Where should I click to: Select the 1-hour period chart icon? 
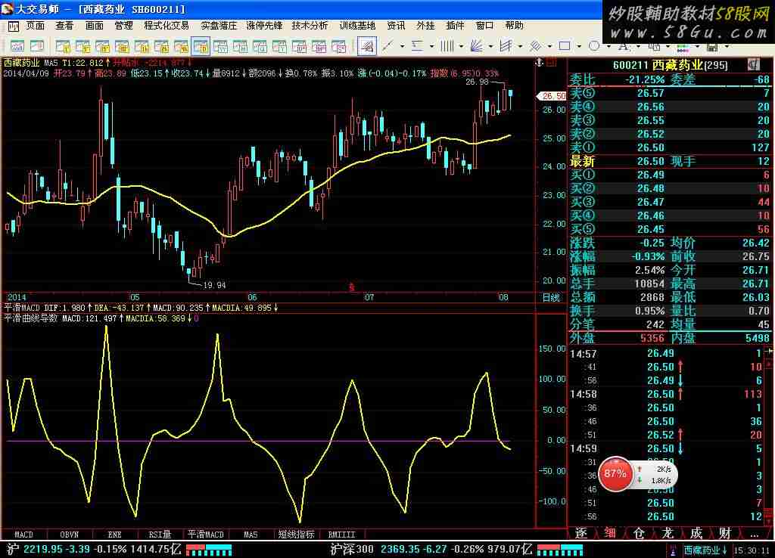(x=142, y=46)
